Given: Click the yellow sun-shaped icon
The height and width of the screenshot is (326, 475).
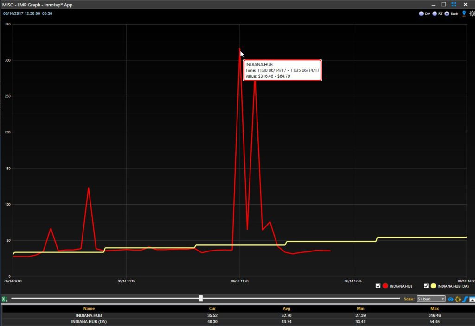Looking at the screenshot, I should pyautogui.click(x=457, y=299).
